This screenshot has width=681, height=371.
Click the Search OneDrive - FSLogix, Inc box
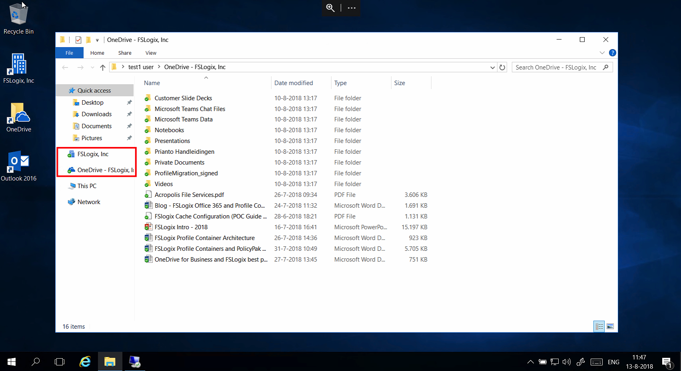[562, 67]
